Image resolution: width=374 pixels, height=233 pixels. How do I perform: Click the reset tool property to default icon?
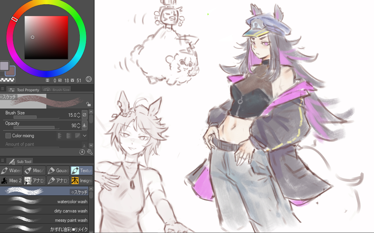(82, 152)
